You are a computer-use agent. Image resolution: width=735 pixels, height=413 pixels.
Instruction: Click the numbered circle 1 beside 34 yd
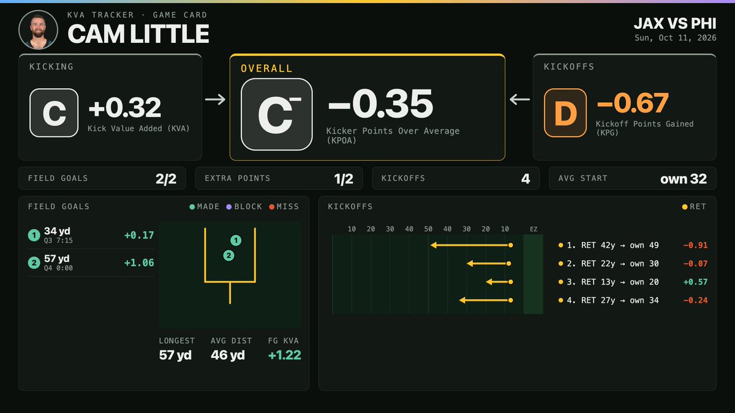(x=34, y=236)
